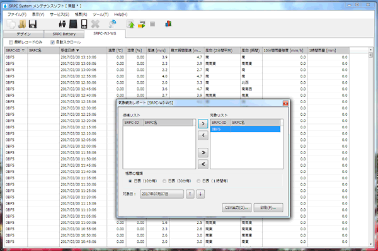
Task: Click the main table scrollbar up arrow
Action: [370, 50]
